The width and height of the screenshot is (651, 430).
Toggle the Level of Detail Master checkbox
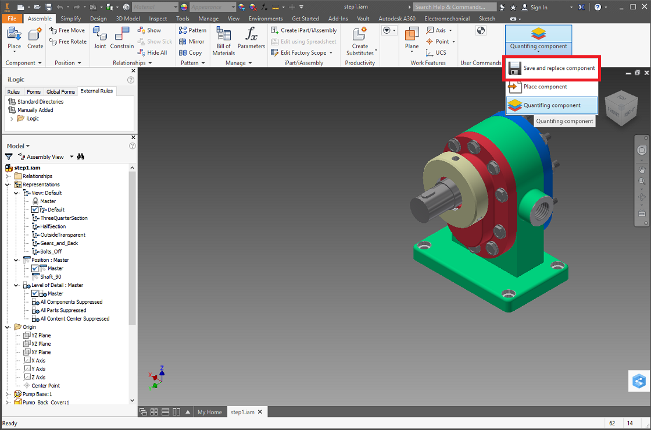(35, 293)
